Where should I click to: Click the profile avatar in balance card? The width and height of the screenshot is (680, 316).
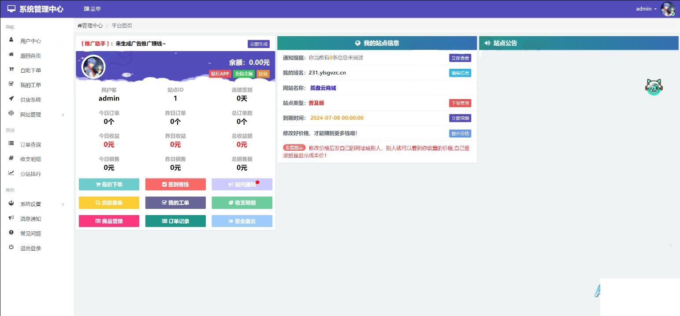click(93, 67)
